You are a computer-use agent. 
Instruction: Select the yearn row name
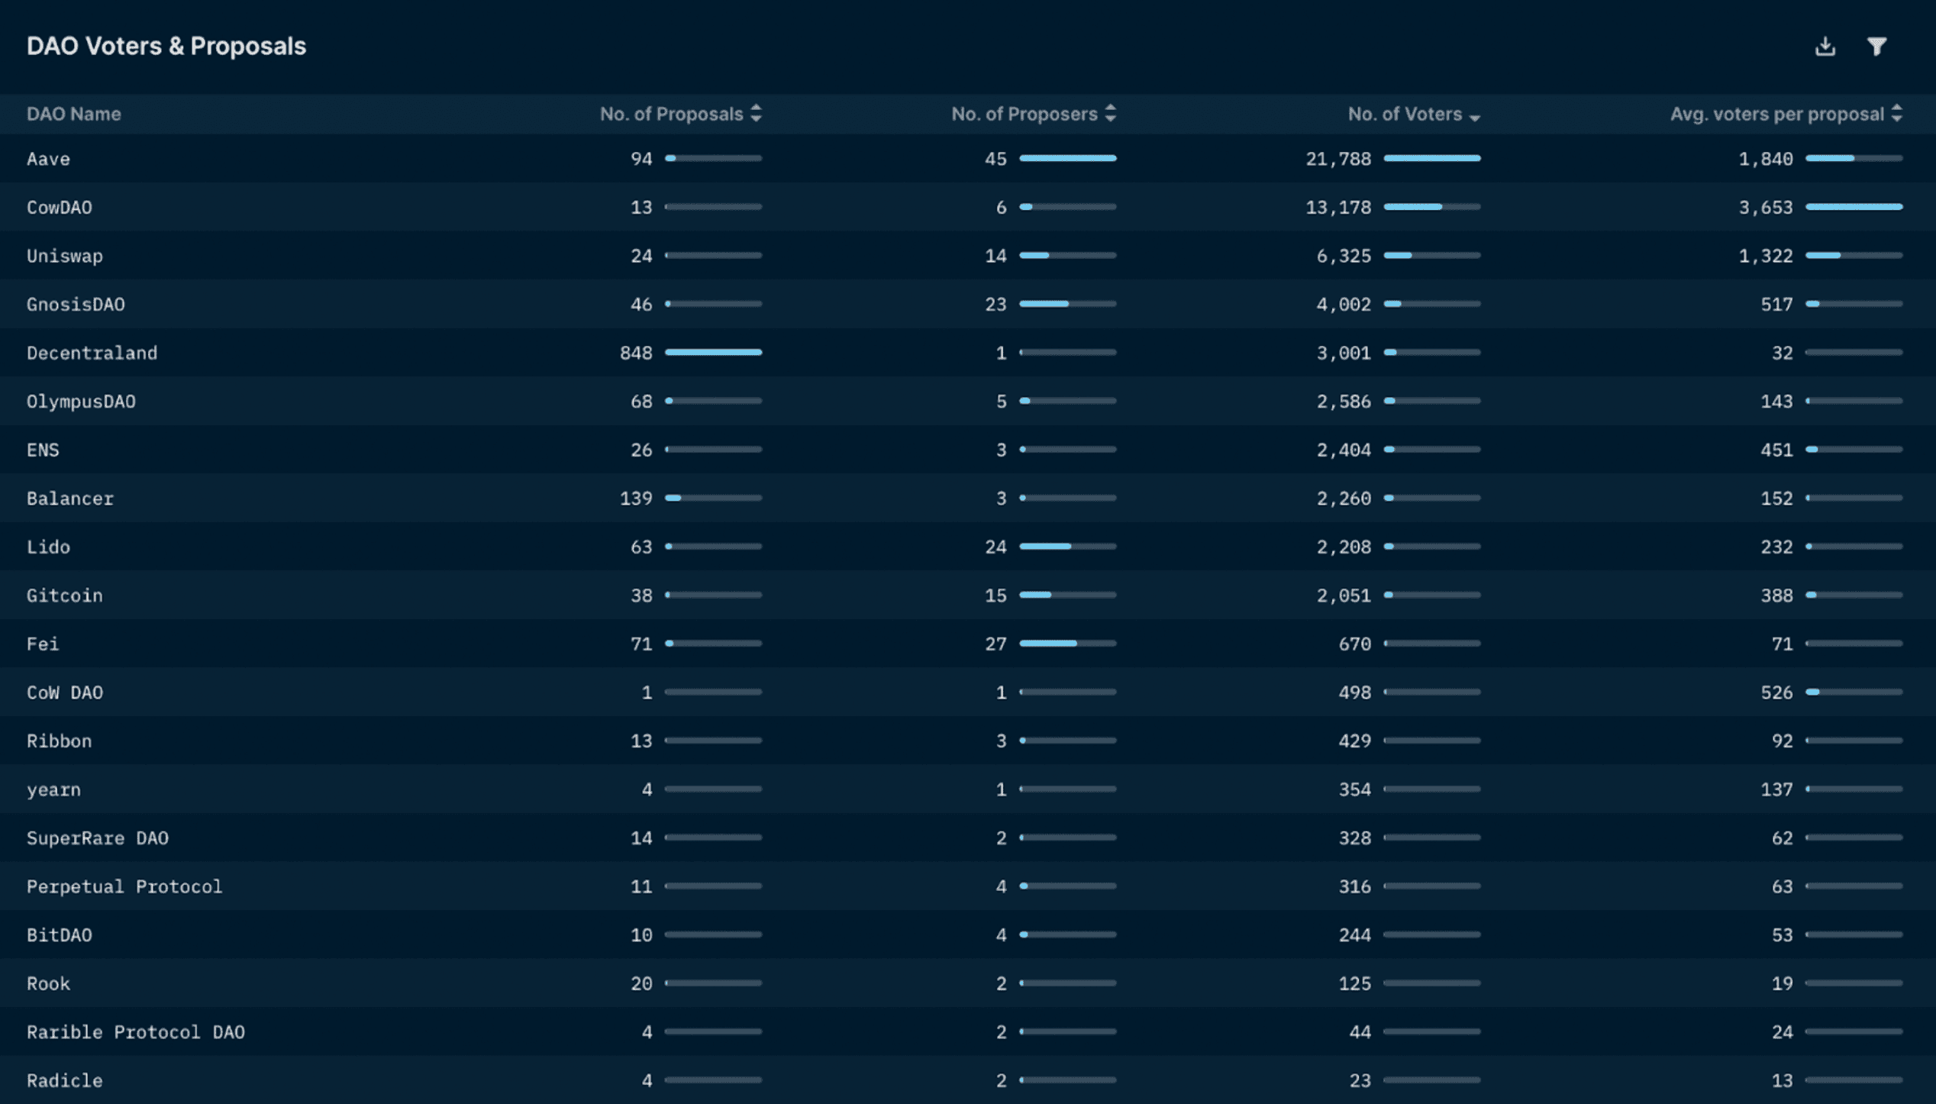click(53, 789)
